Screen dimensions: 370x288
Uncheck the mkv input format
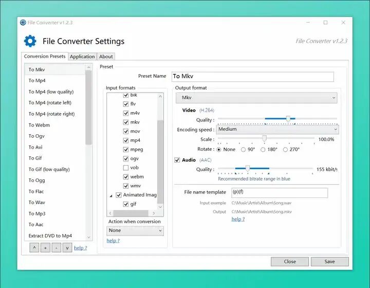click(x=126, y=122)
